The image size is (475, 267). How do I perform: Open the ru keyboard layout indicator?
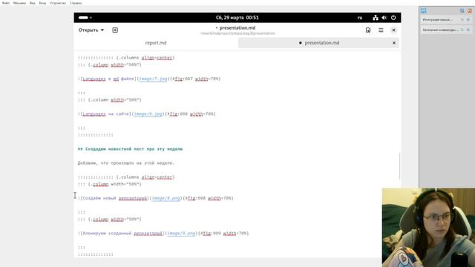359,18
